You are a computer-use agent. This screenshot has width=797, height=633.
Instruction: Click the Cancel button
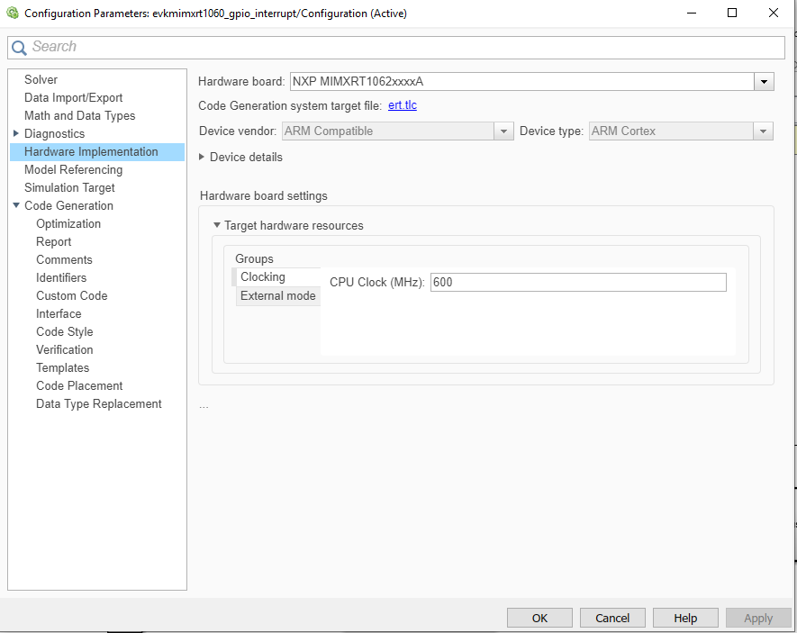coord(612,618)
